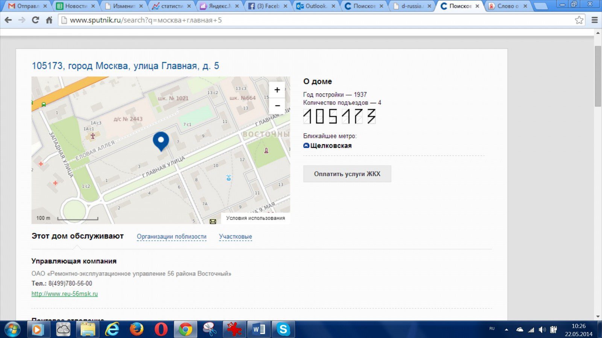Close the Outlook tab
The image size is (602, 338).
tap(333, 6)
